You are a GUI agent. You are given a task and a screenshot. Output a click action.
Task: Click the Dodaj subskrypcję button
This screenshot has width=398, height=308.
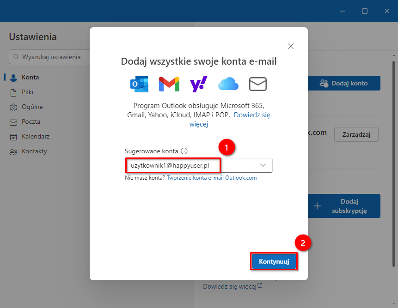click(344, 206)
